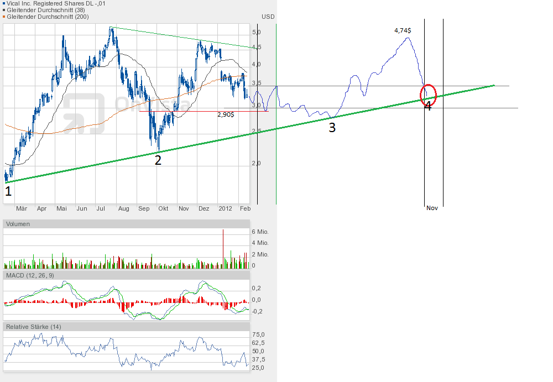
Task: Select the number 1 trendline marker
Action: click(8, 191)
